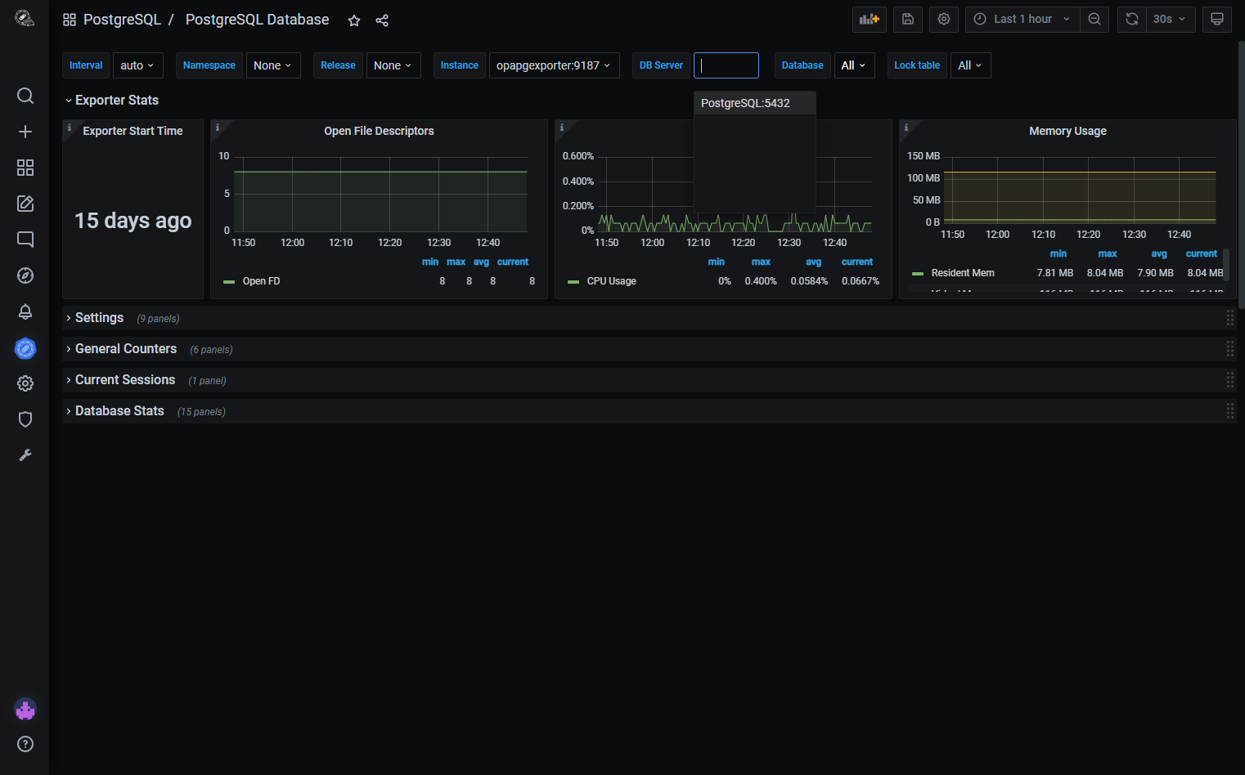Save the dashboard
Viewport: 1245px width, 775px height.
[x=908, y=19]
